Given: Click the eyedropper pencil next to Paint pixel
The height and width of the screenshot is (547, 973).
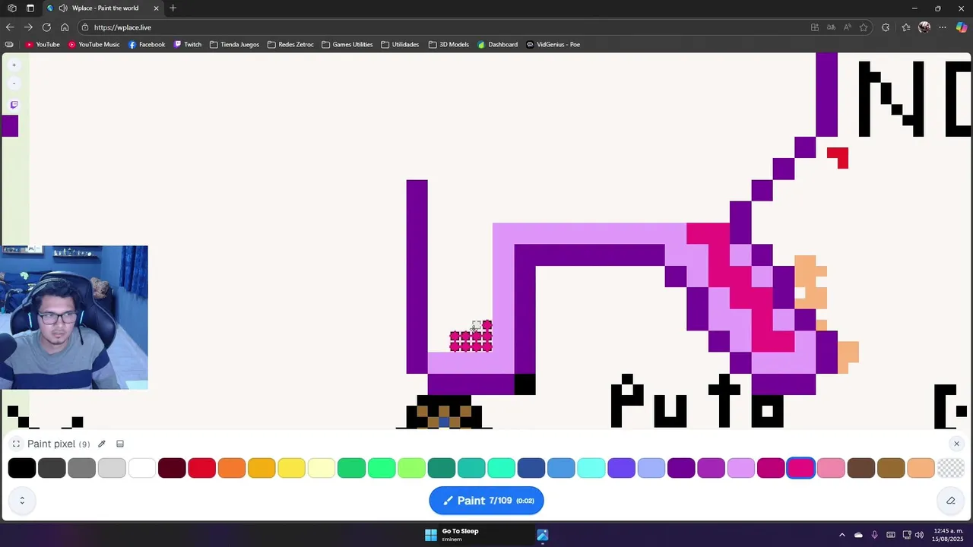Looking at the screenshot, I should coord(101,444).
